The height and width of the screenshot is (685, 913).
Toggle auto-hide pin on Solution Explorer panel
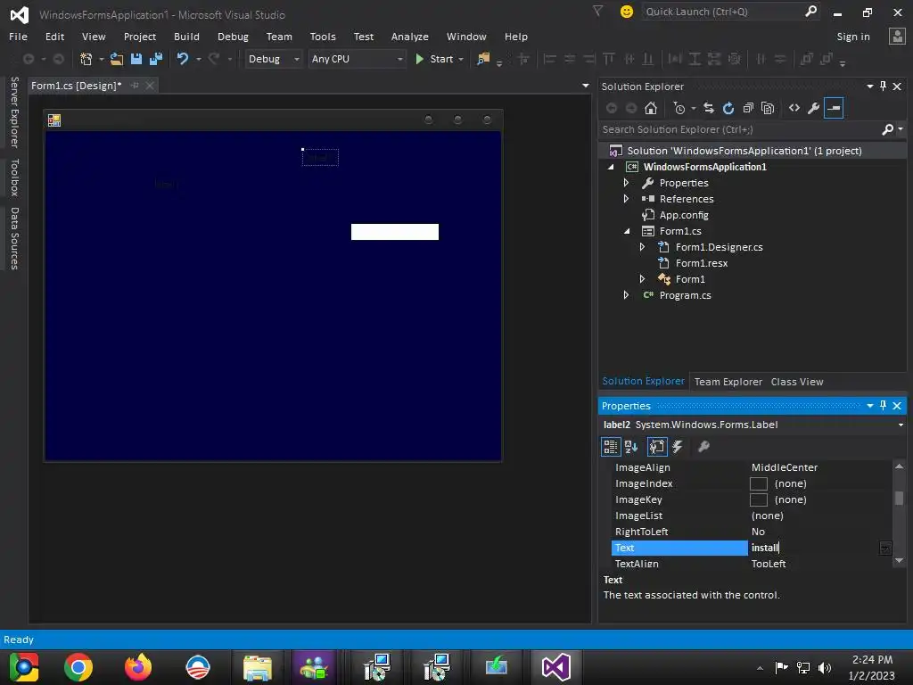[x=884, y=87]
